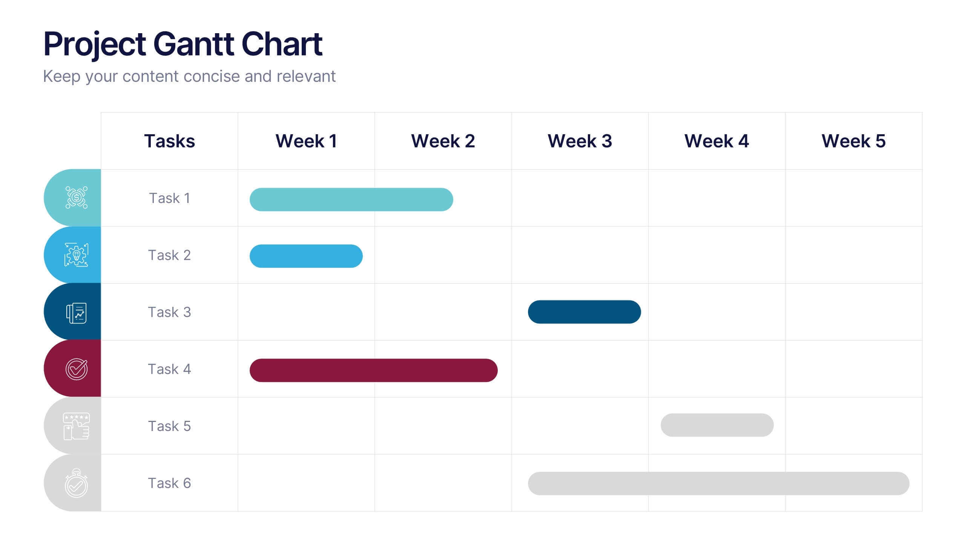The height and width of the screenshot is (543, 965).
Task: Click the Task 5 thumbs-up rating icon
Action: (77, 426)
